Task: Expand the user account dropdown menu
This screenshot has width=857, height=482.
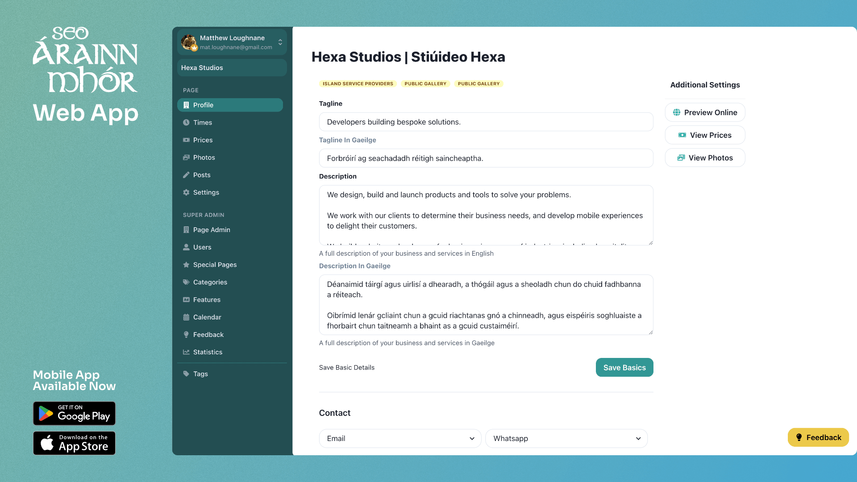Action: point(280,42)
